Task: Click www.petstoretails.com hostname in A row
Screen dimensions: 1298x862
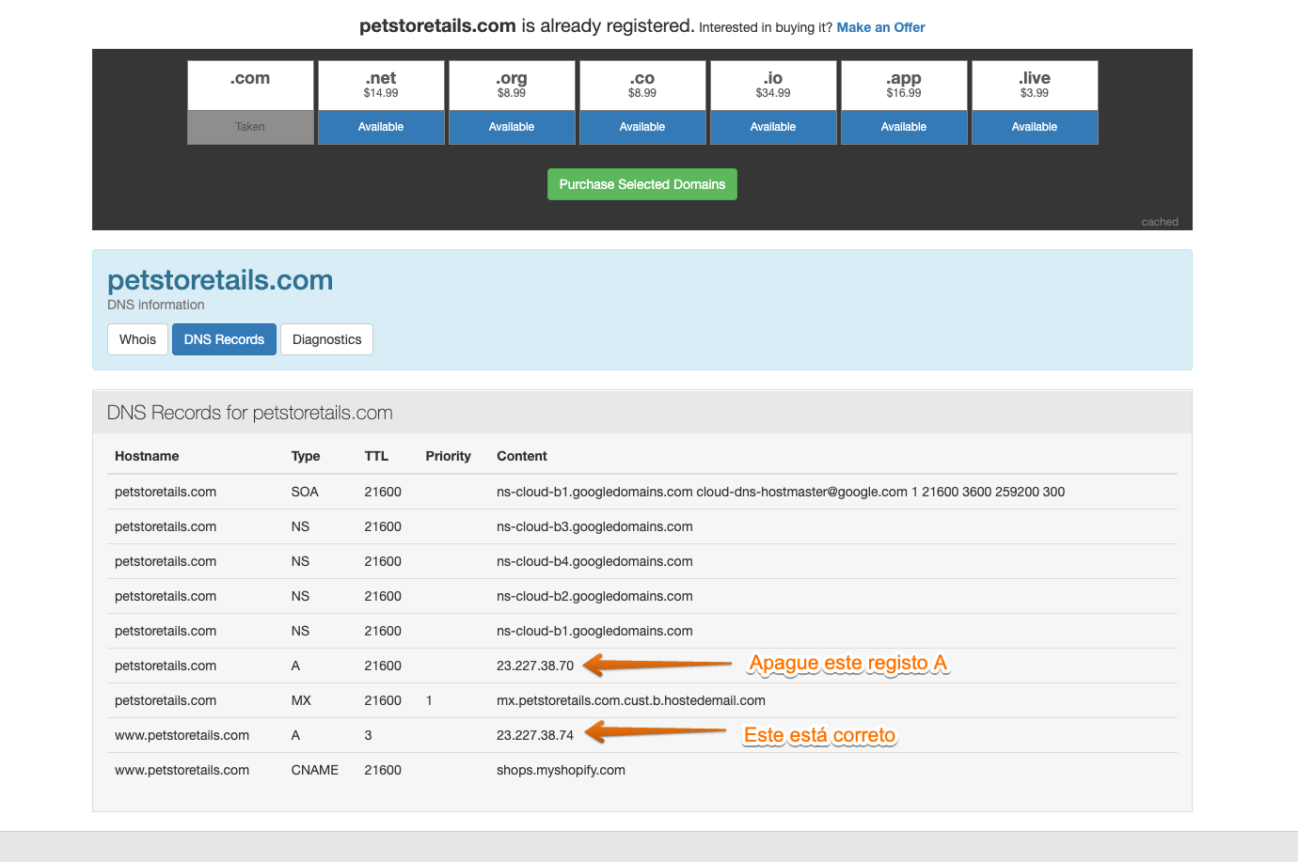Action: [x=182, y=735]
